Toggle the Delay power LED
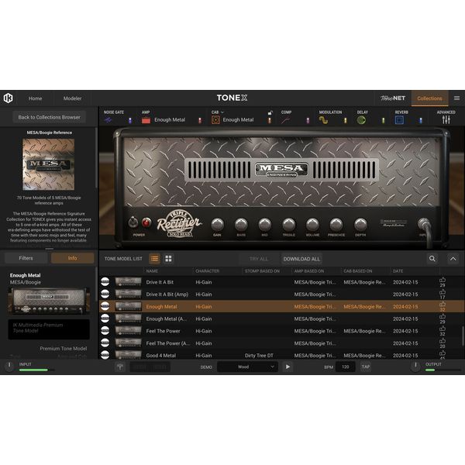The width and height of the screenshot is (465, 465). pos(383,120)
